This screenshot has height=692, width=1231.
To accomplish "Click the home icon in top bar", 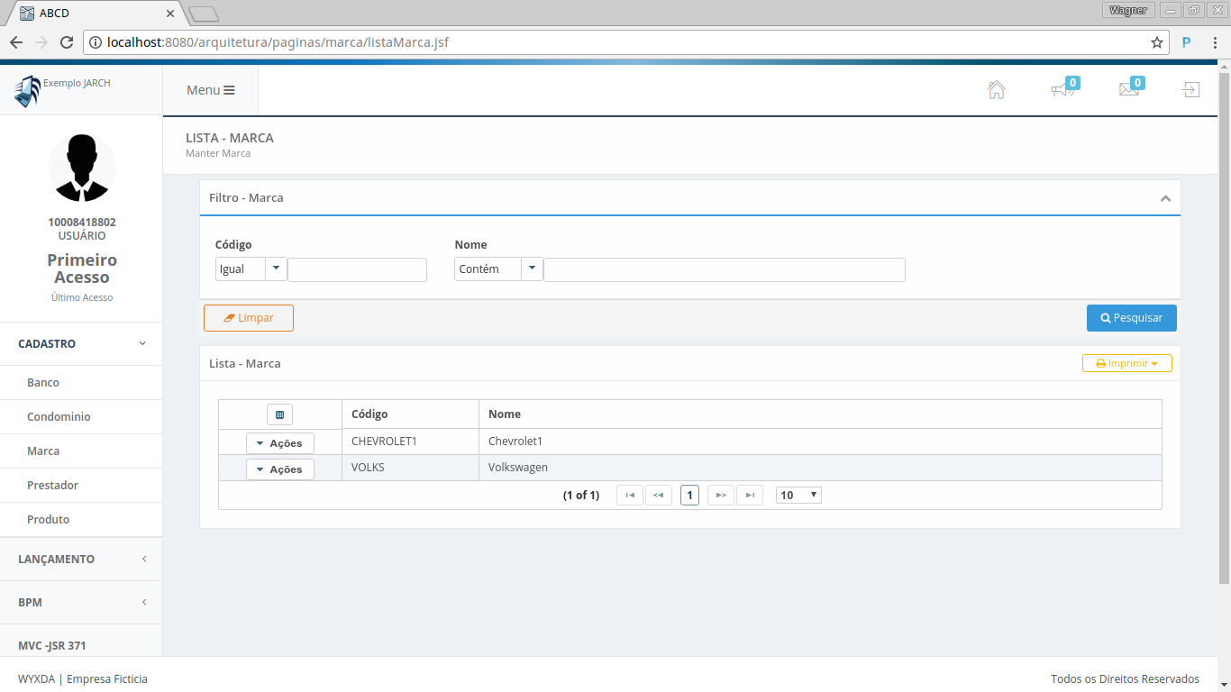I will point(996,90).
